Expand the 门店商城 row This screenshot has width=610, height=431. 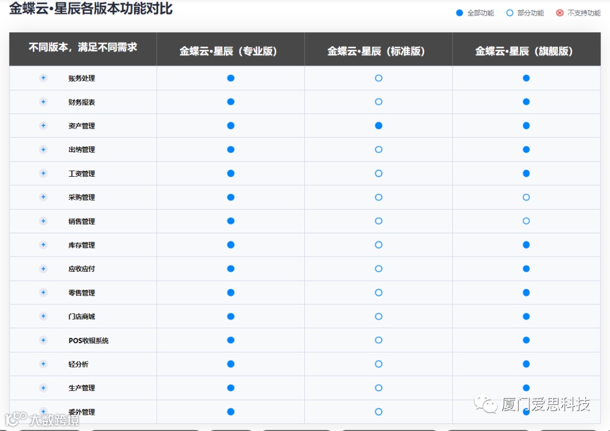43,316
